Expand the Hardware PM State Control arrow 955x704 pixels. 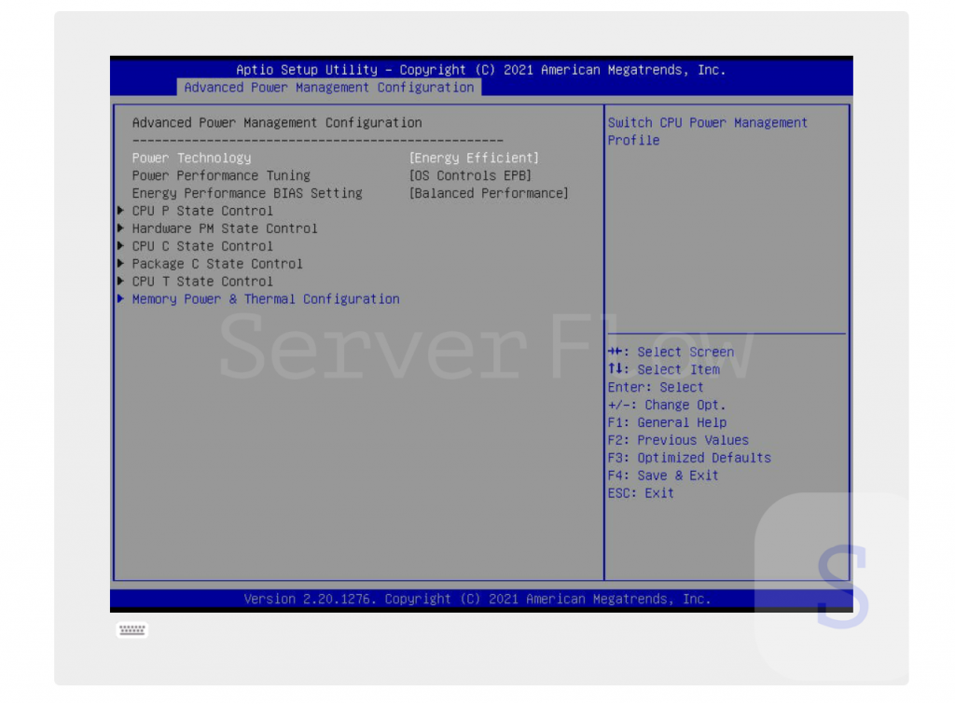pos(121,228)
